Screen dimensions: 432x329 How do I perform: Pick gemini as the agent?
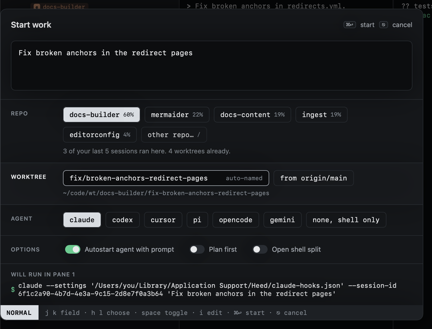pyautogui.click(x=282, y=220)
